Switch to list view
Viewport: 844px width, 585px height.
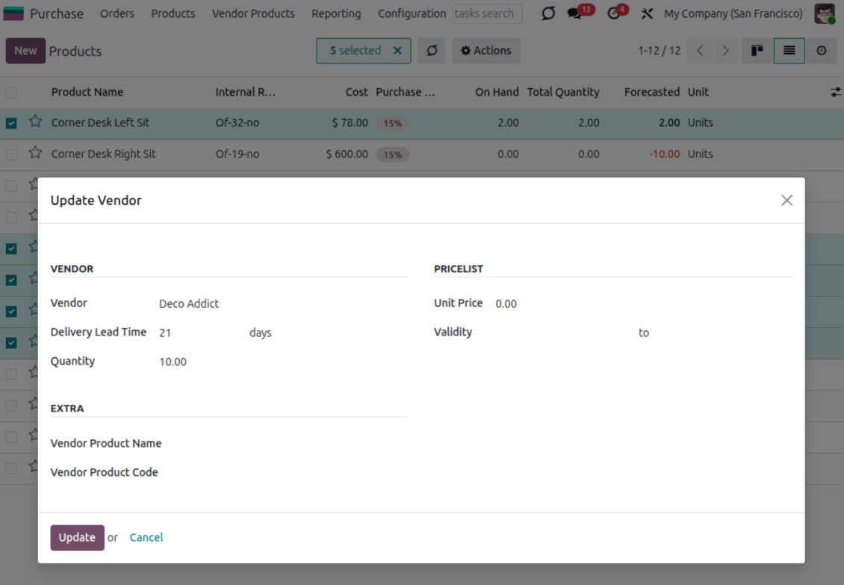tap(789, 51)
